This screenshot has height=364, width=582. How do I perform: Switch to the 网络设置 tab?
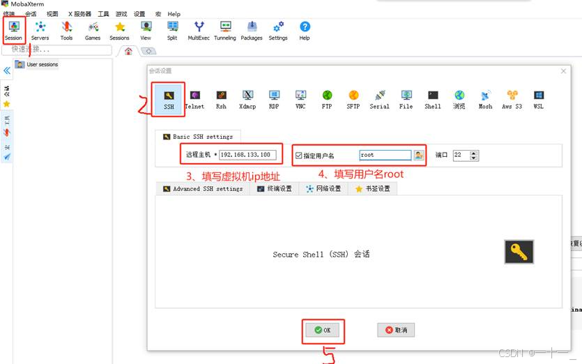coord(323,189)
